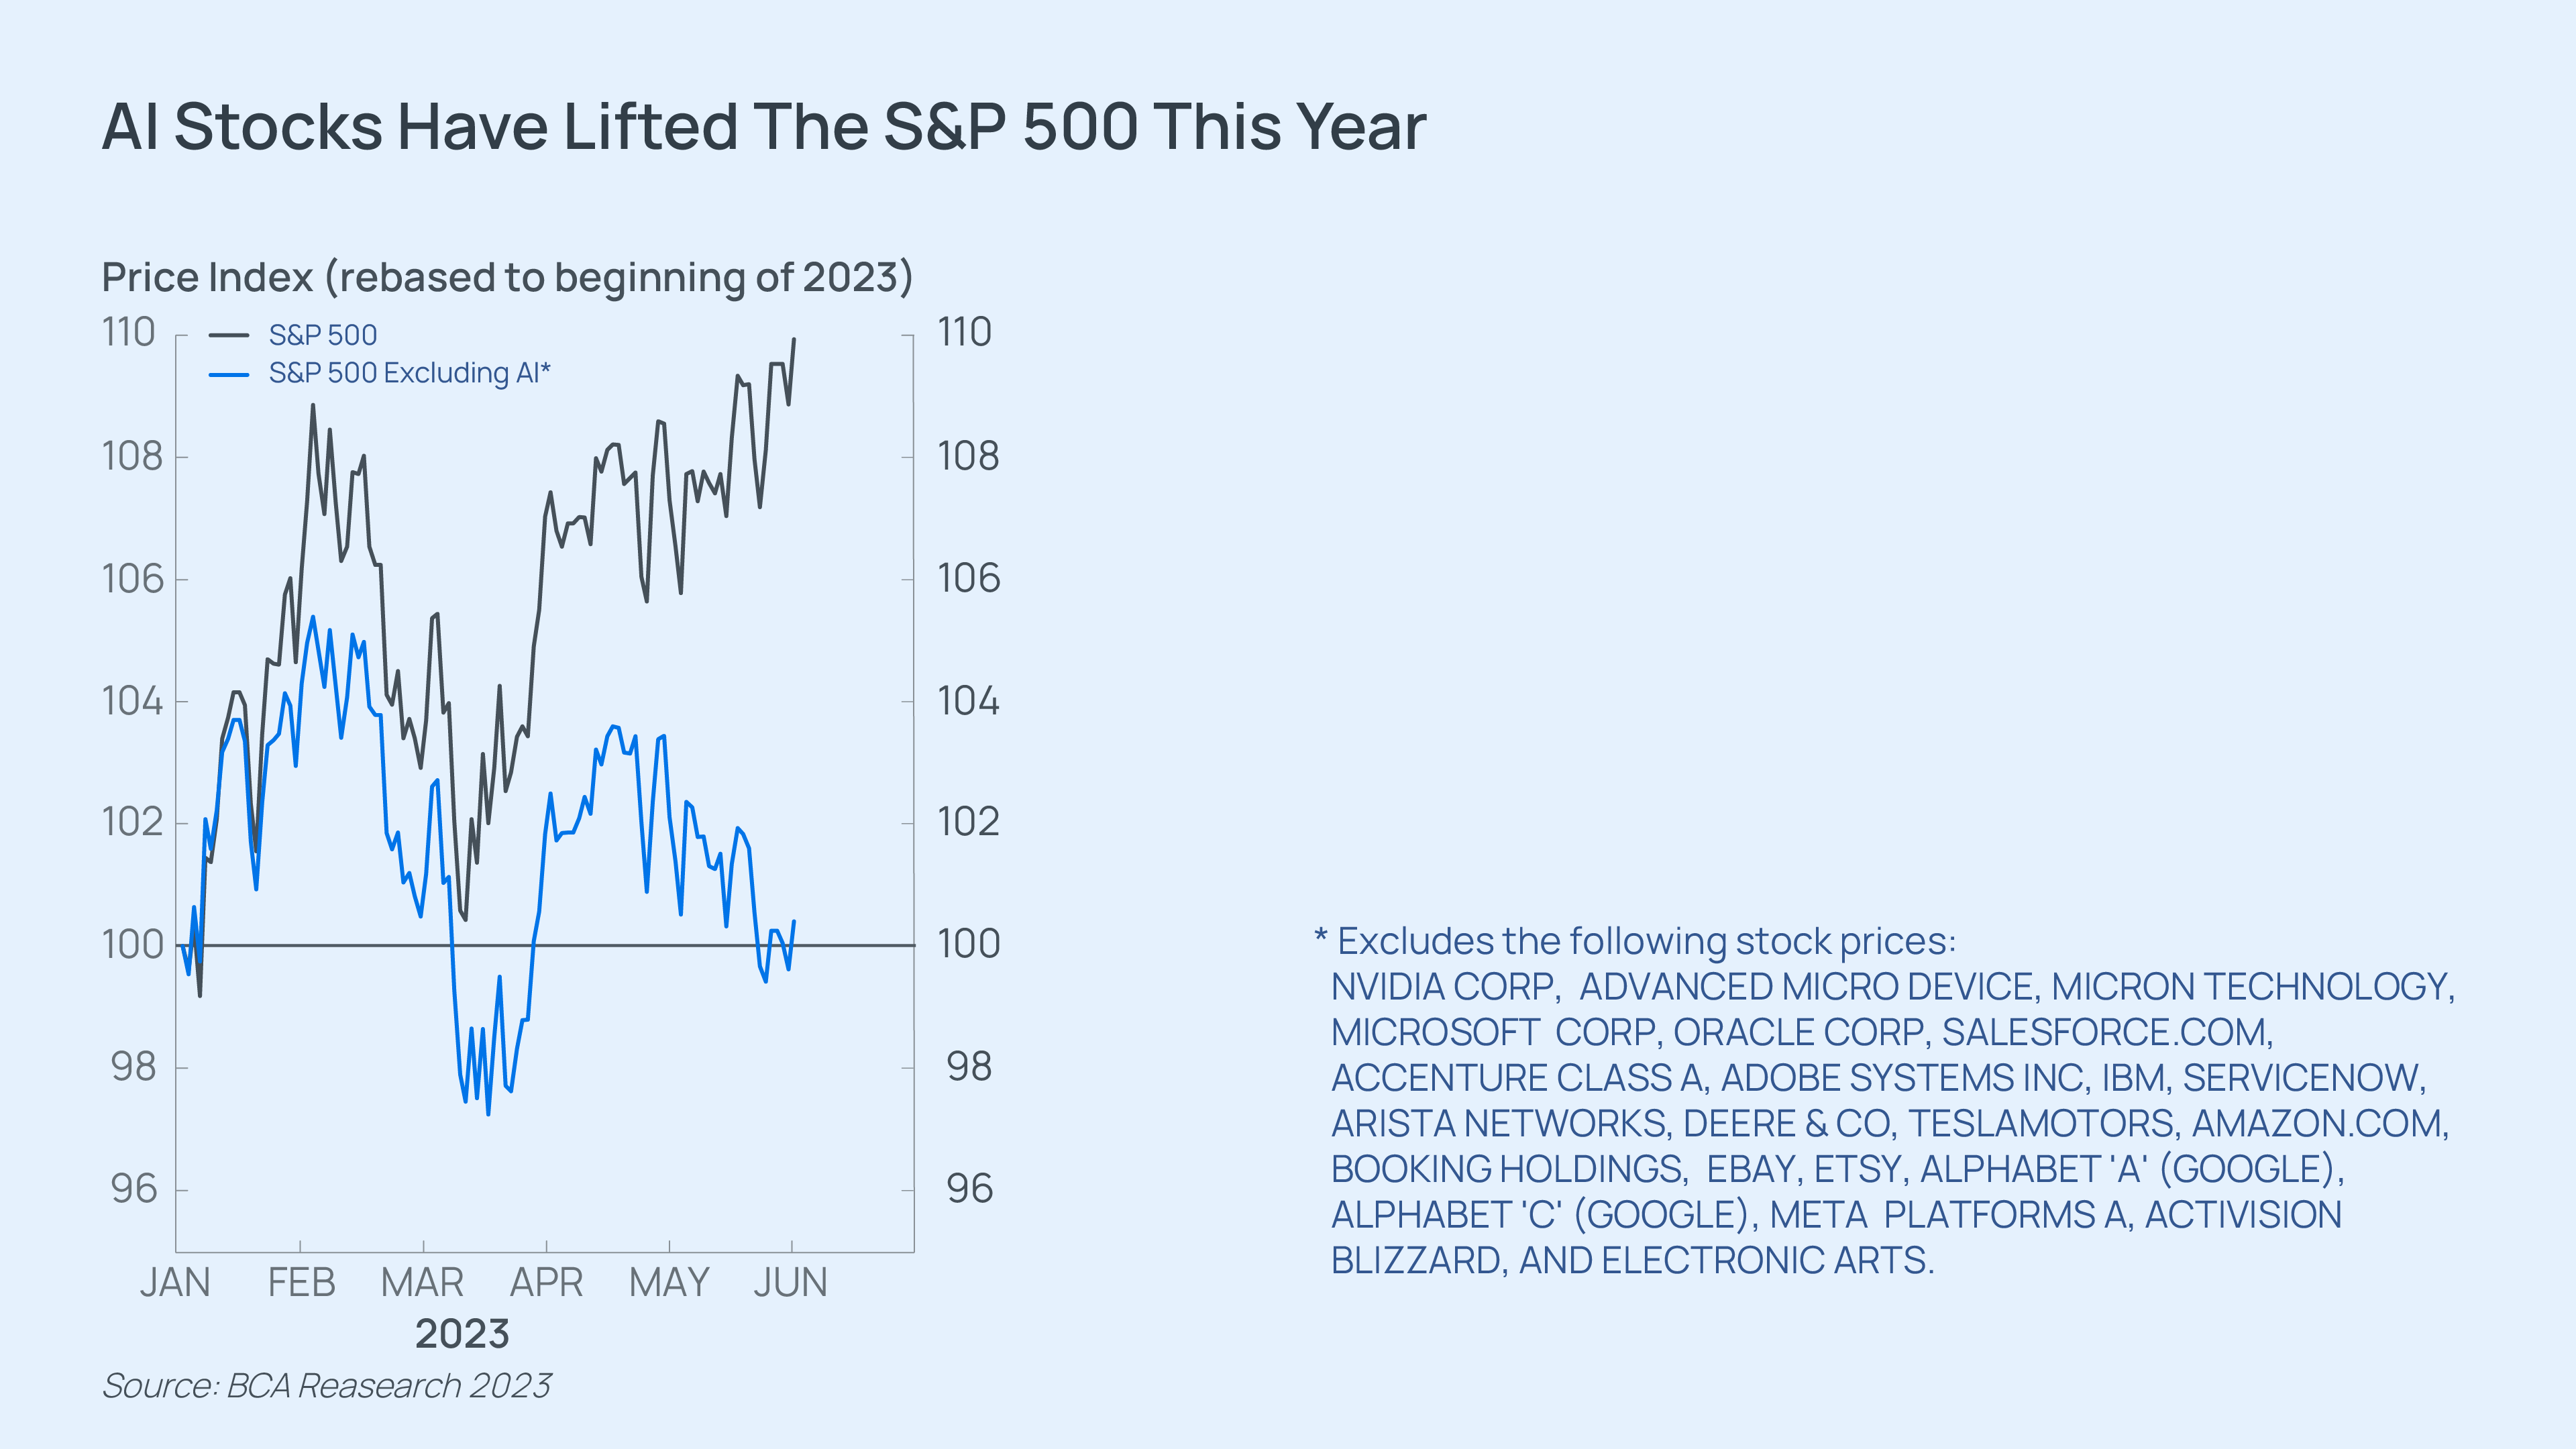Image resolution: width=2576 pixels, height=1449 pixels.
Task: Click the S&P 500 Excluding AI legend label
Action: [x=409, y=373]
